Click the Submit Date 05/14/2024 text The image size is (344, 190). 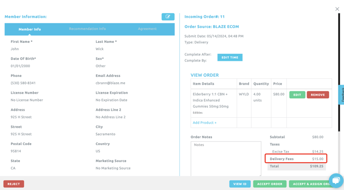pyautogui.click(x=214, y=36)
